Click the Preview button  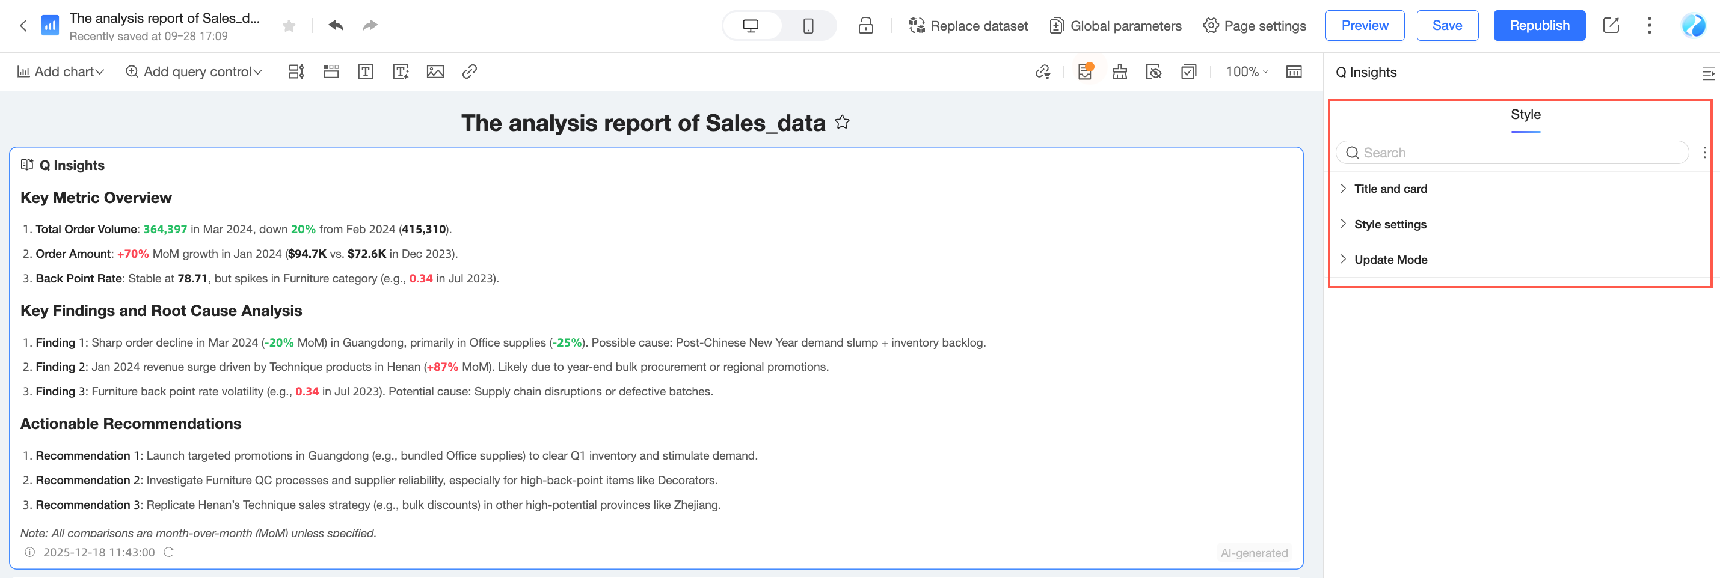pyautogui.click(x=1364, y=25)
